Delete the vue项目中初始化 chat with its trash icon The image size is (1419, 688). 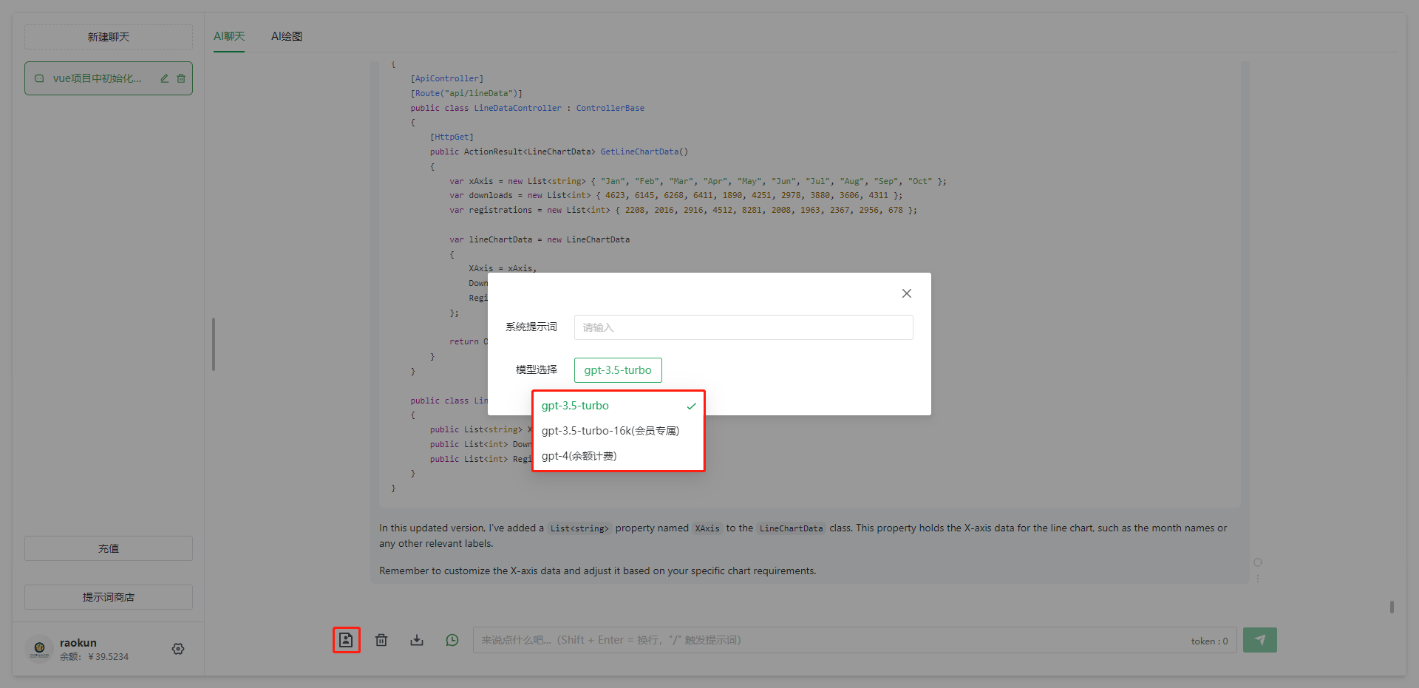[x=181, y=78]
